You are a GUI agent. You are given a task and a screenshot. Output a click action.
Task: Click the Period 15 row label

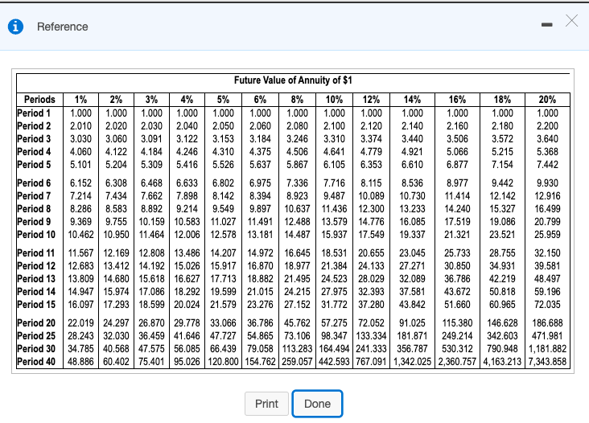click(x=36, y=305)
